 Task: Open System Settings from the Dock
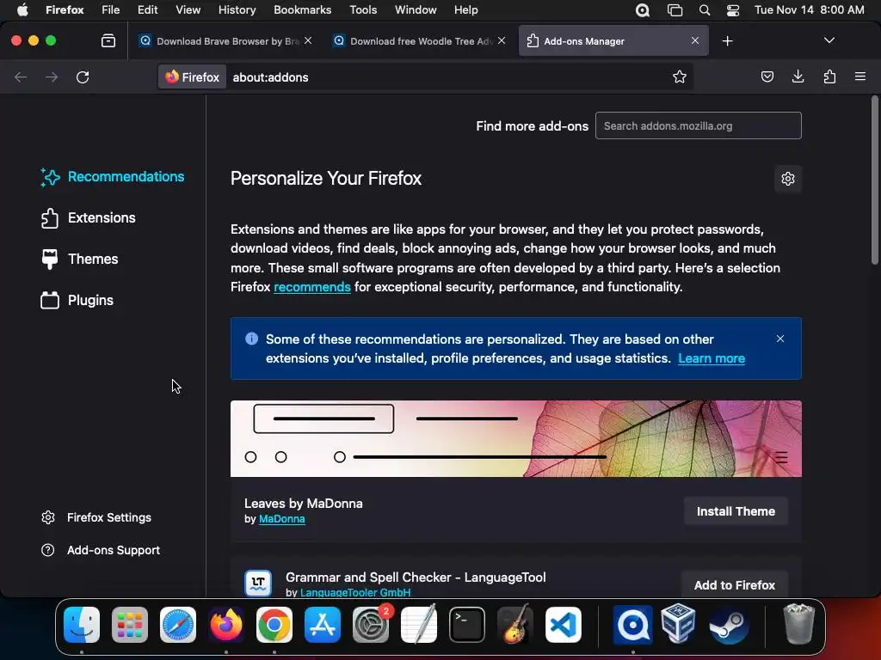[x=371, y=625]
